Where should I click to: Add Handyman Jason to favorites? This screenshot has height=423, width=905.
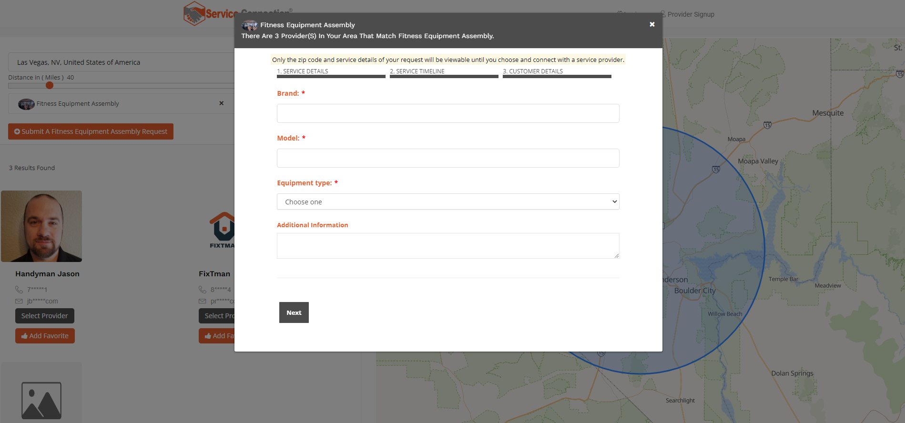coord(45,336)
